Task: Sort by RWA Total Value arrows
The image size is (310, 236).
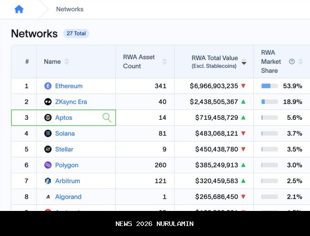Action: [x=244, y=62]
